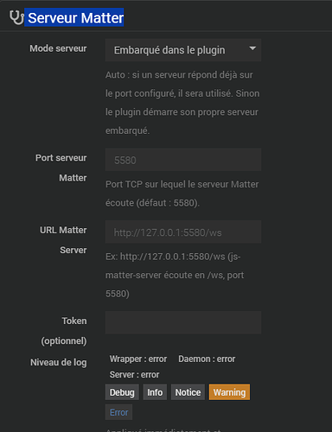Click the stethoscope icon beside Serveur Matter
Screen dimensions: 332x432
pyautogui.click(x=16, y=17)
